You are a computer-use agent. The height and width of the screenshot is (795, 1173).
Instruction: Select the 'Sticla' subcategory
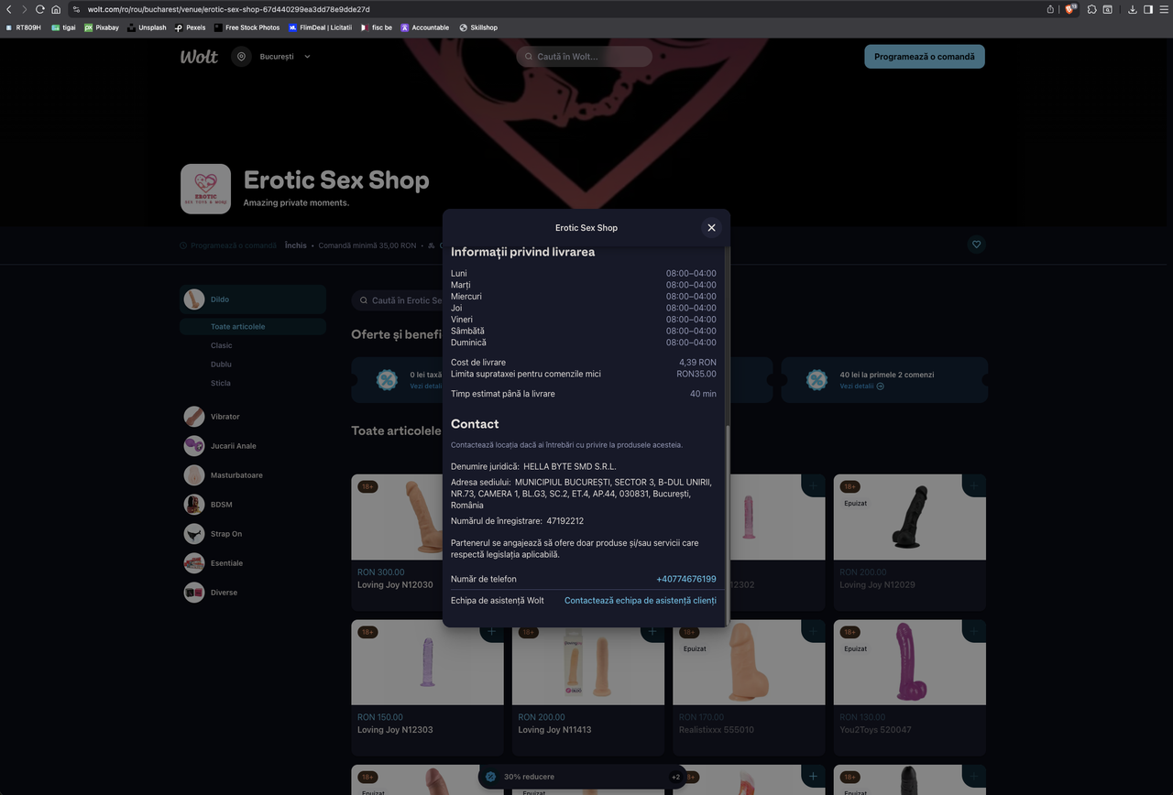click(221, 384)
